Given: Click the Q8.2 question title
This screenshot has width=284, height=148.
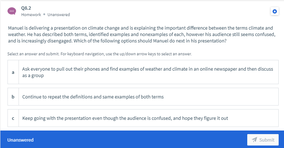Looking at the screenshot, I should click(x=26, y=8).
